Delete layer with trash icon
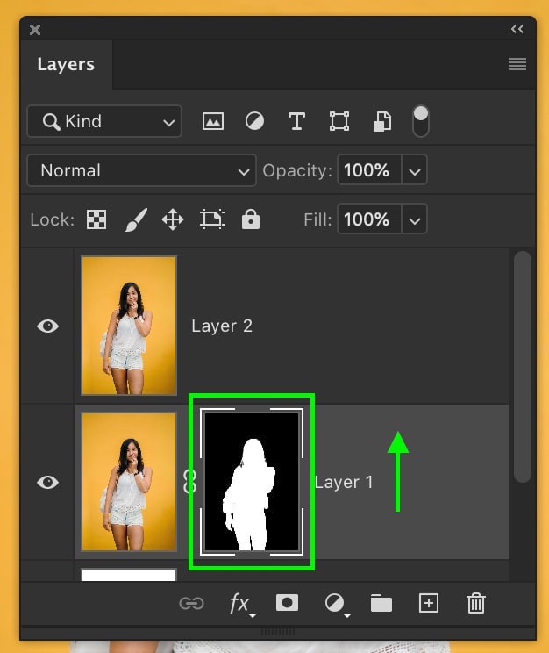 (x=475, y=603)
